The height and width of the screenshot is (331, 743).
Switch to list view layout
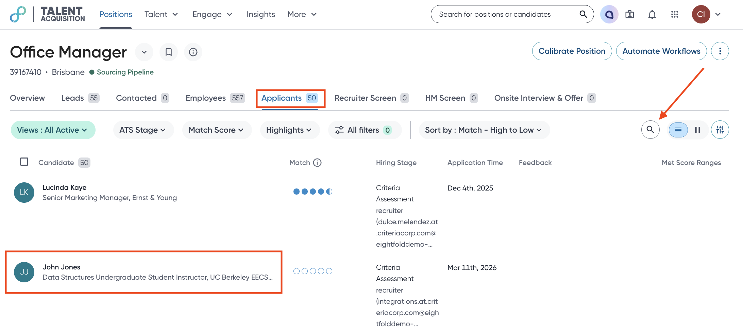pyautogui.click(x=678, y=130)
